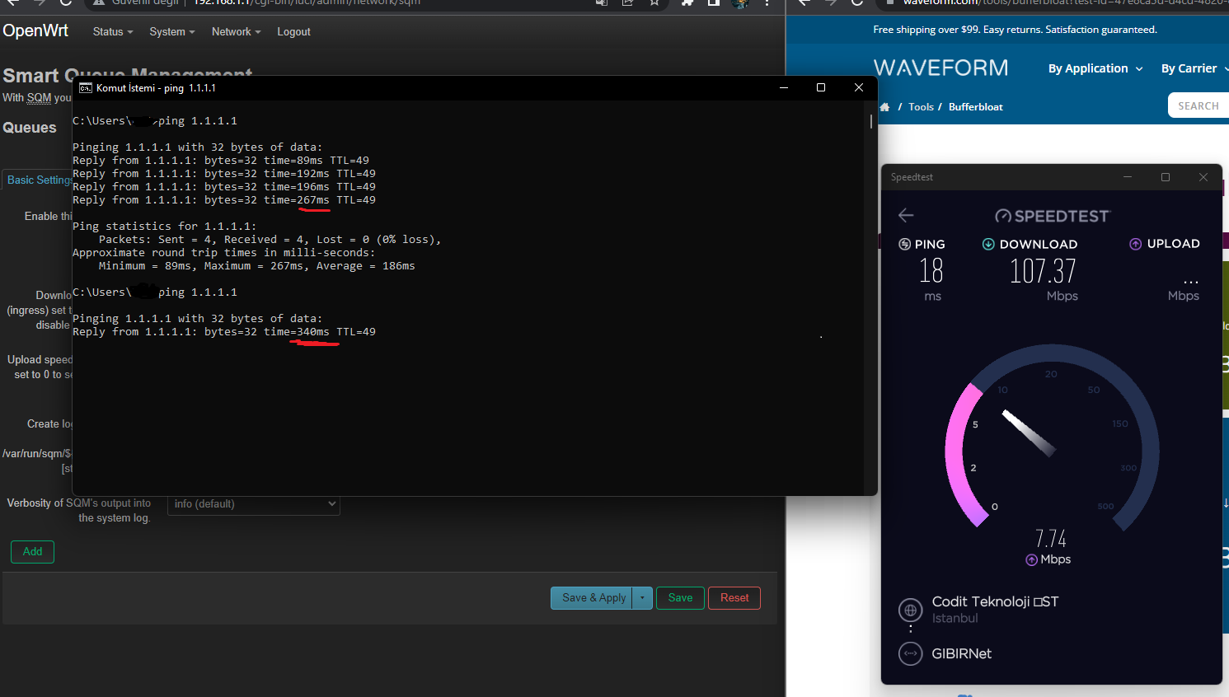The height and width of the screenshot is (697, 1229).
Task: Close the Speedtest window
Action: tap(1203, 177)
